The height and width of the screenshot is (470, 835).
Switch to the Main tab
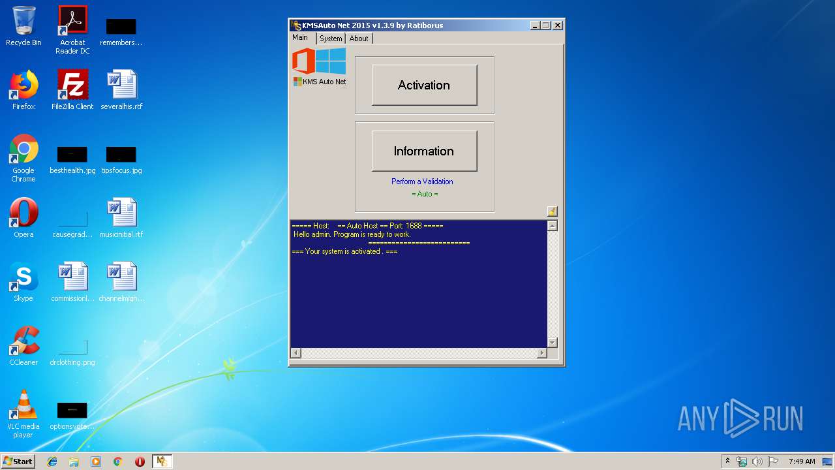pyautogui.click(x=300, y=37)
